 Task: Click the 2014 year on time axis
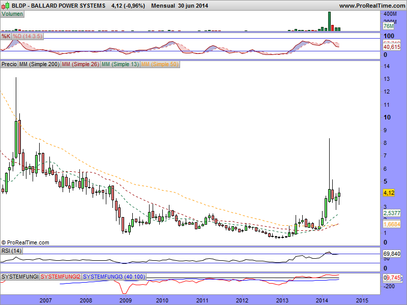[x=322, y=300]
